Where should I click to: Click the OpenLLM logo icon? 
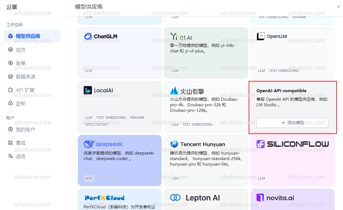(x=261, y=36)
